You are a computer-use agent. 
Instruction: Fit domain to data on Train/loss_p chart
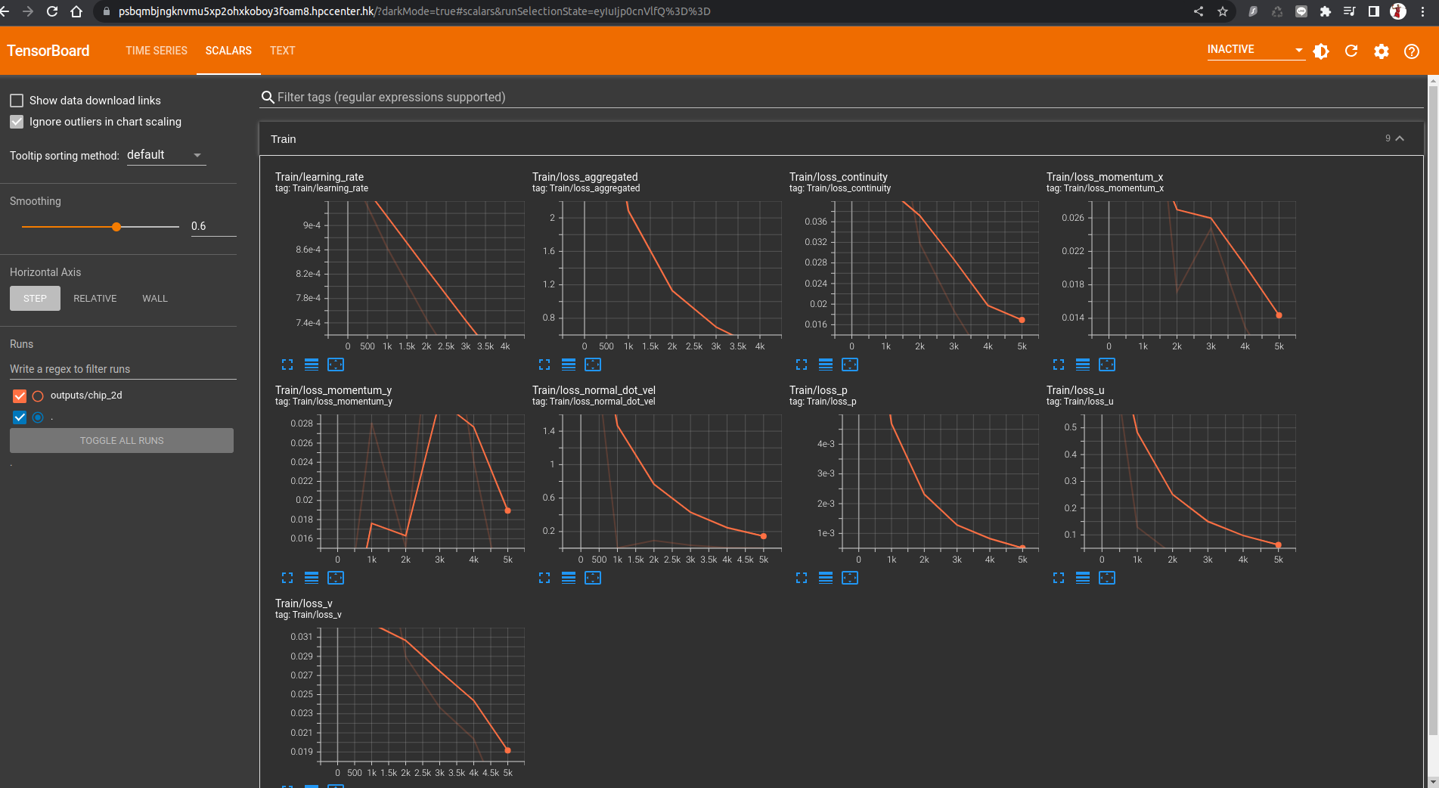point(850,578)
